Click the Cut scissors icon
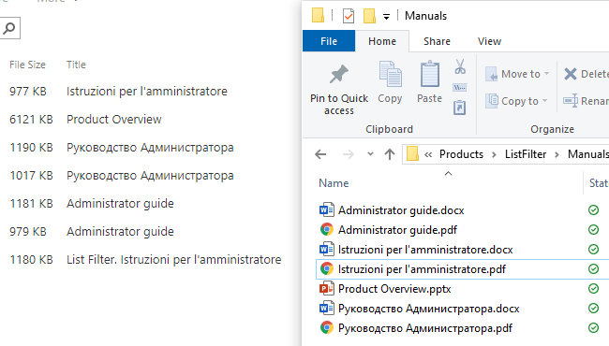Screen dimensions: 609x346 point(460,66)
